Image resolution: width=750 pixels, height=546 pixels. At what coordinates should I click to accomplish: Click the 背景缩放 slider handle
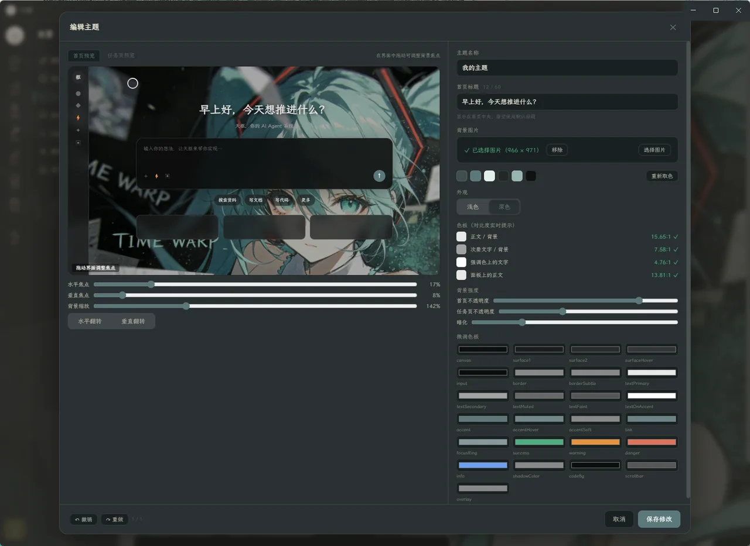coord(186,305)
